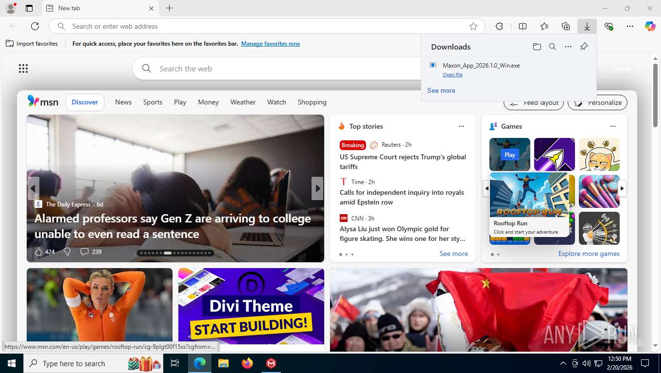
Task: Click See more in Downloads panel
Action: [441, 90]
